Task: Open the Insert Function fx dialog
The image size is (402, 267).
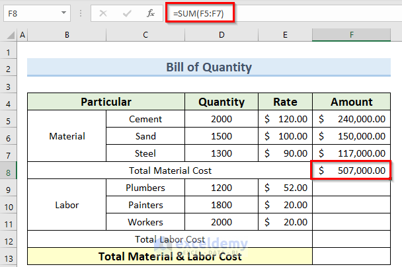Action: [151, 13]
